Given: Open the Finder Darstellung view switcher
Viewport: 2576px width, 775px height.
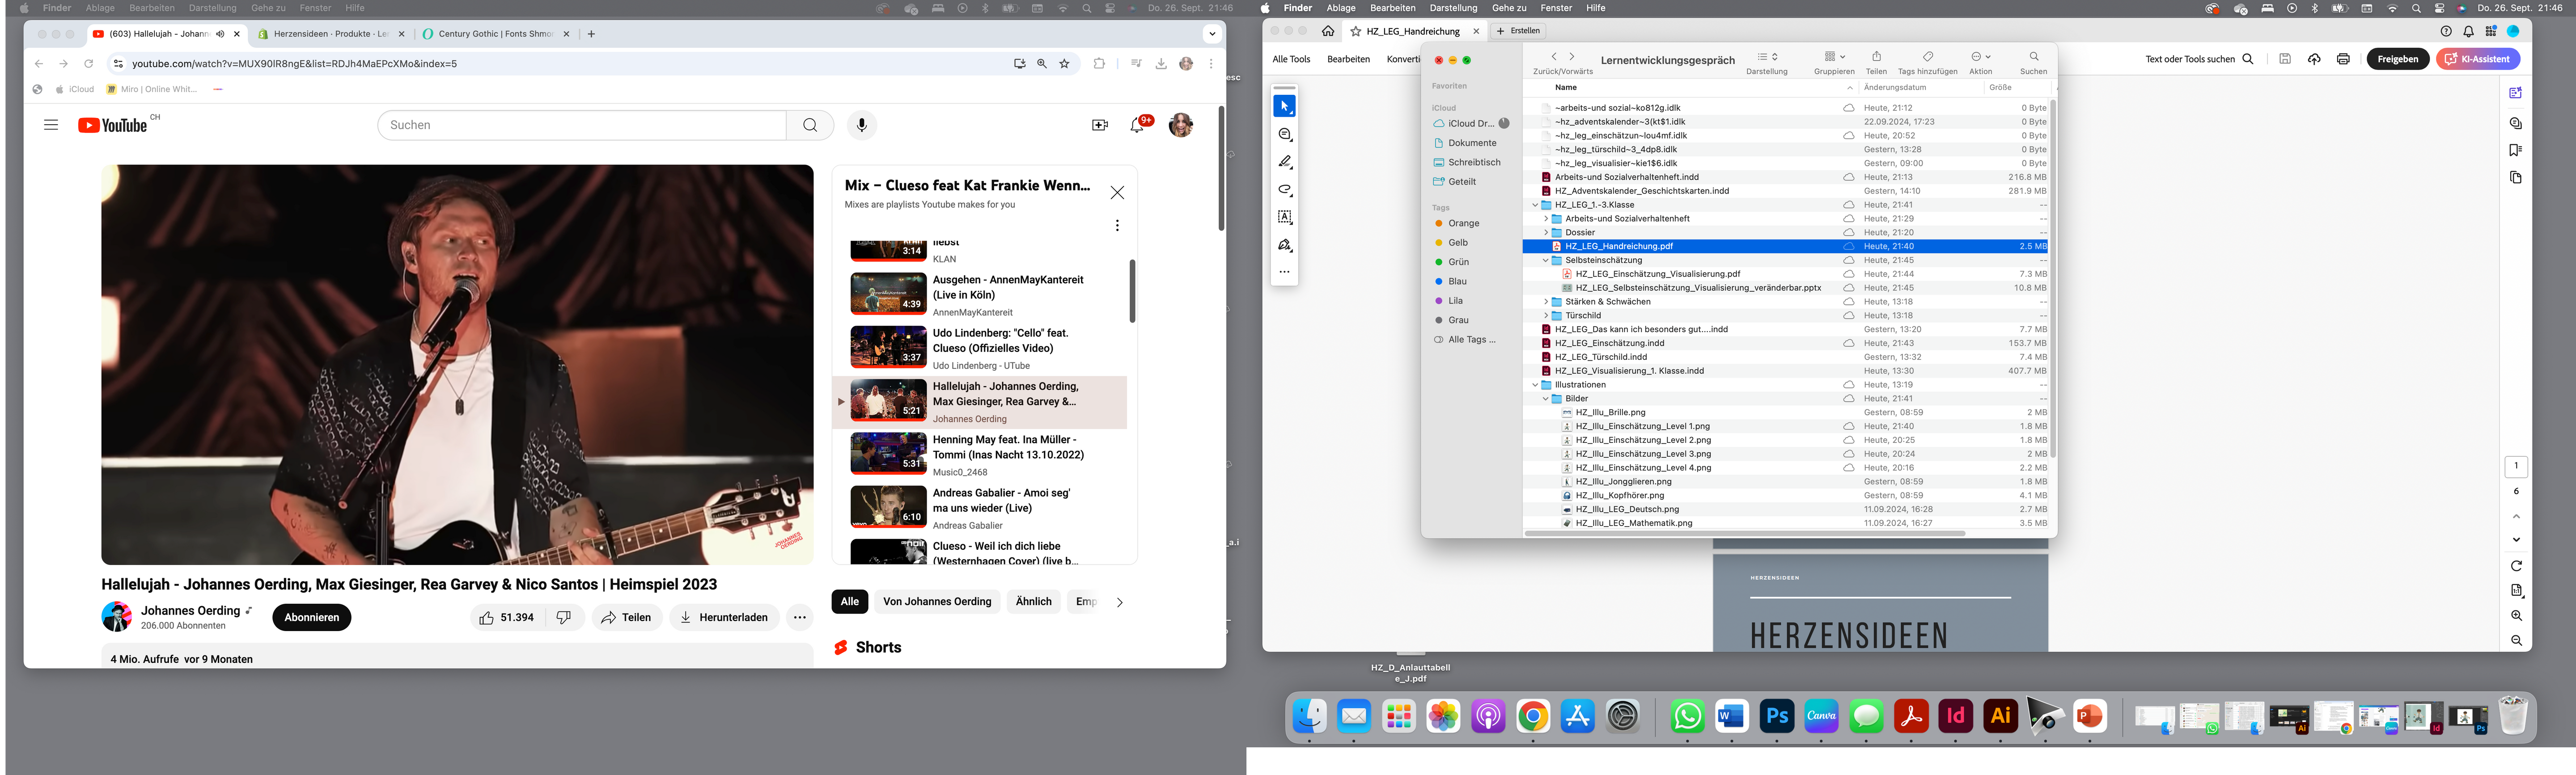Looking at the screenshot, I should [x=1767, y=57].
